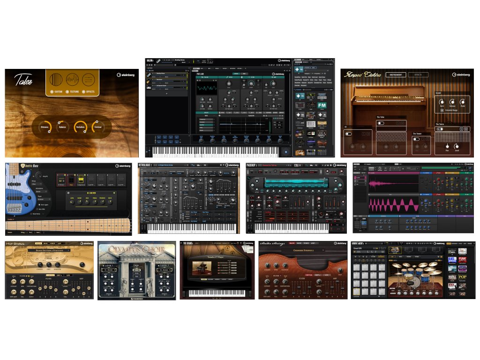Open the Effects sliders icon in Tales
Image resolution: width=480 pixels, height=360 pixels.
pos(89,80)
